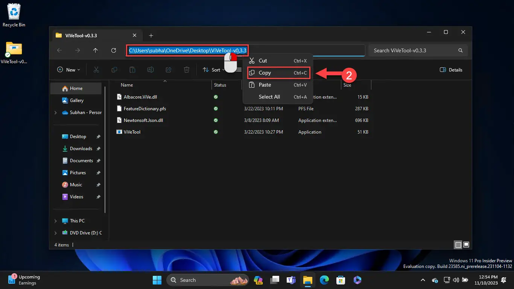Image resolution: width=514 pixels, height=289 pixels.
Task: Open Pictures quick access folder
Action: (78, 173)
